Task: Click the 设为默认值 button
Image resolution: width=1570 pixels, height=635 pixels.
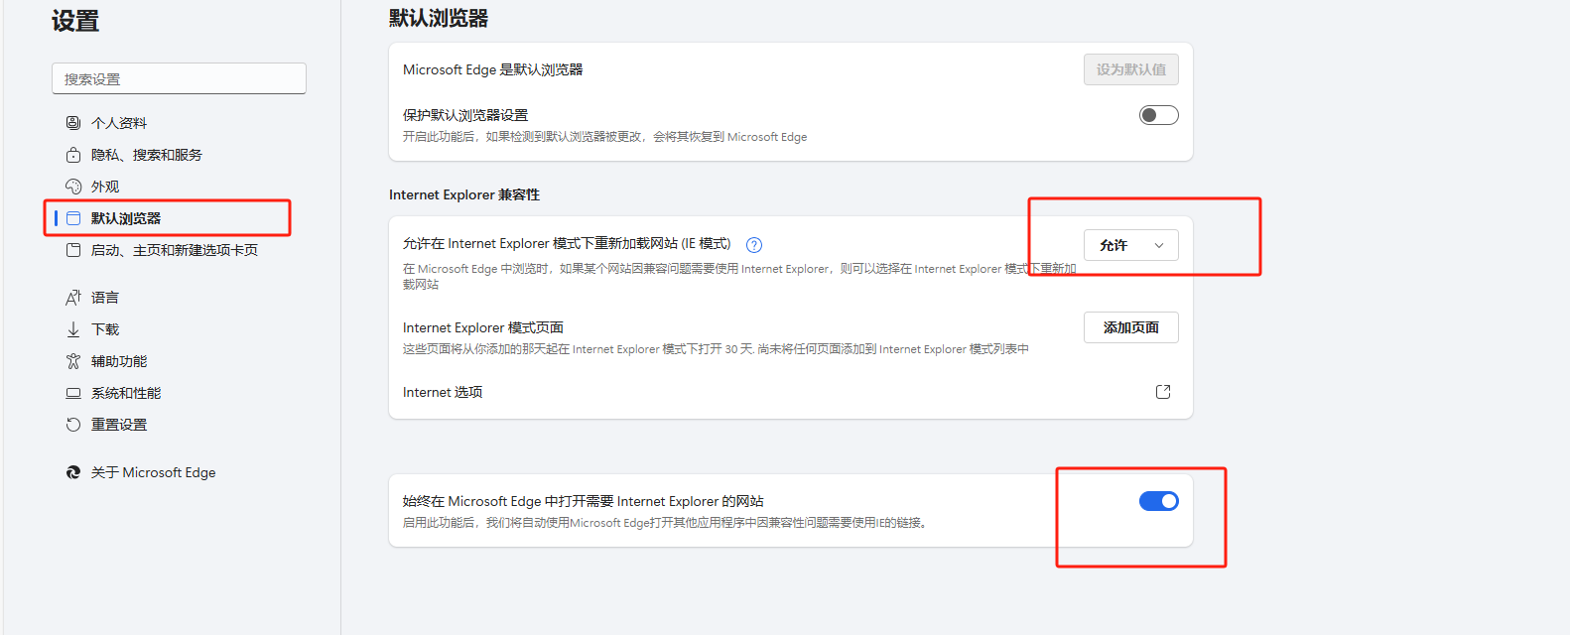Action: pos(1130,69)
